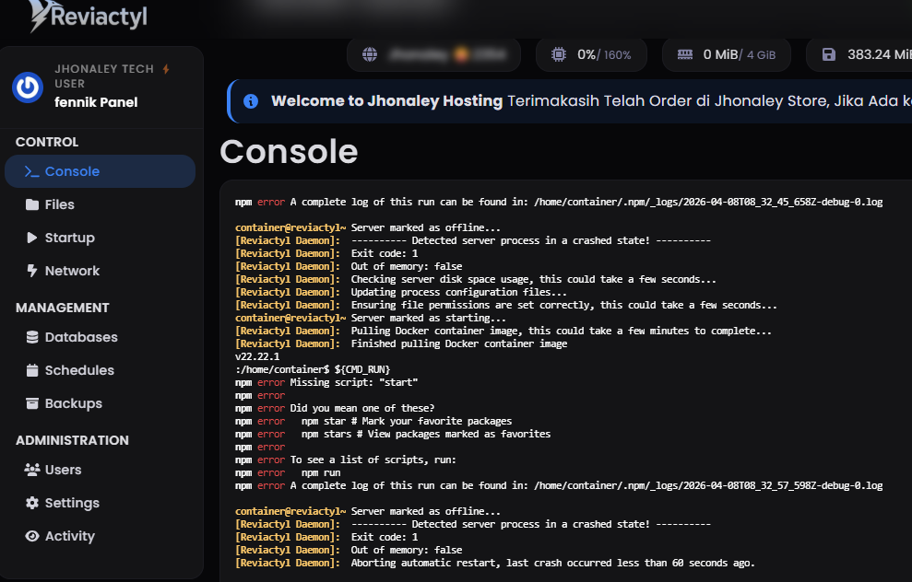Click the Databases cylinder icon

[x=32, y=337]
